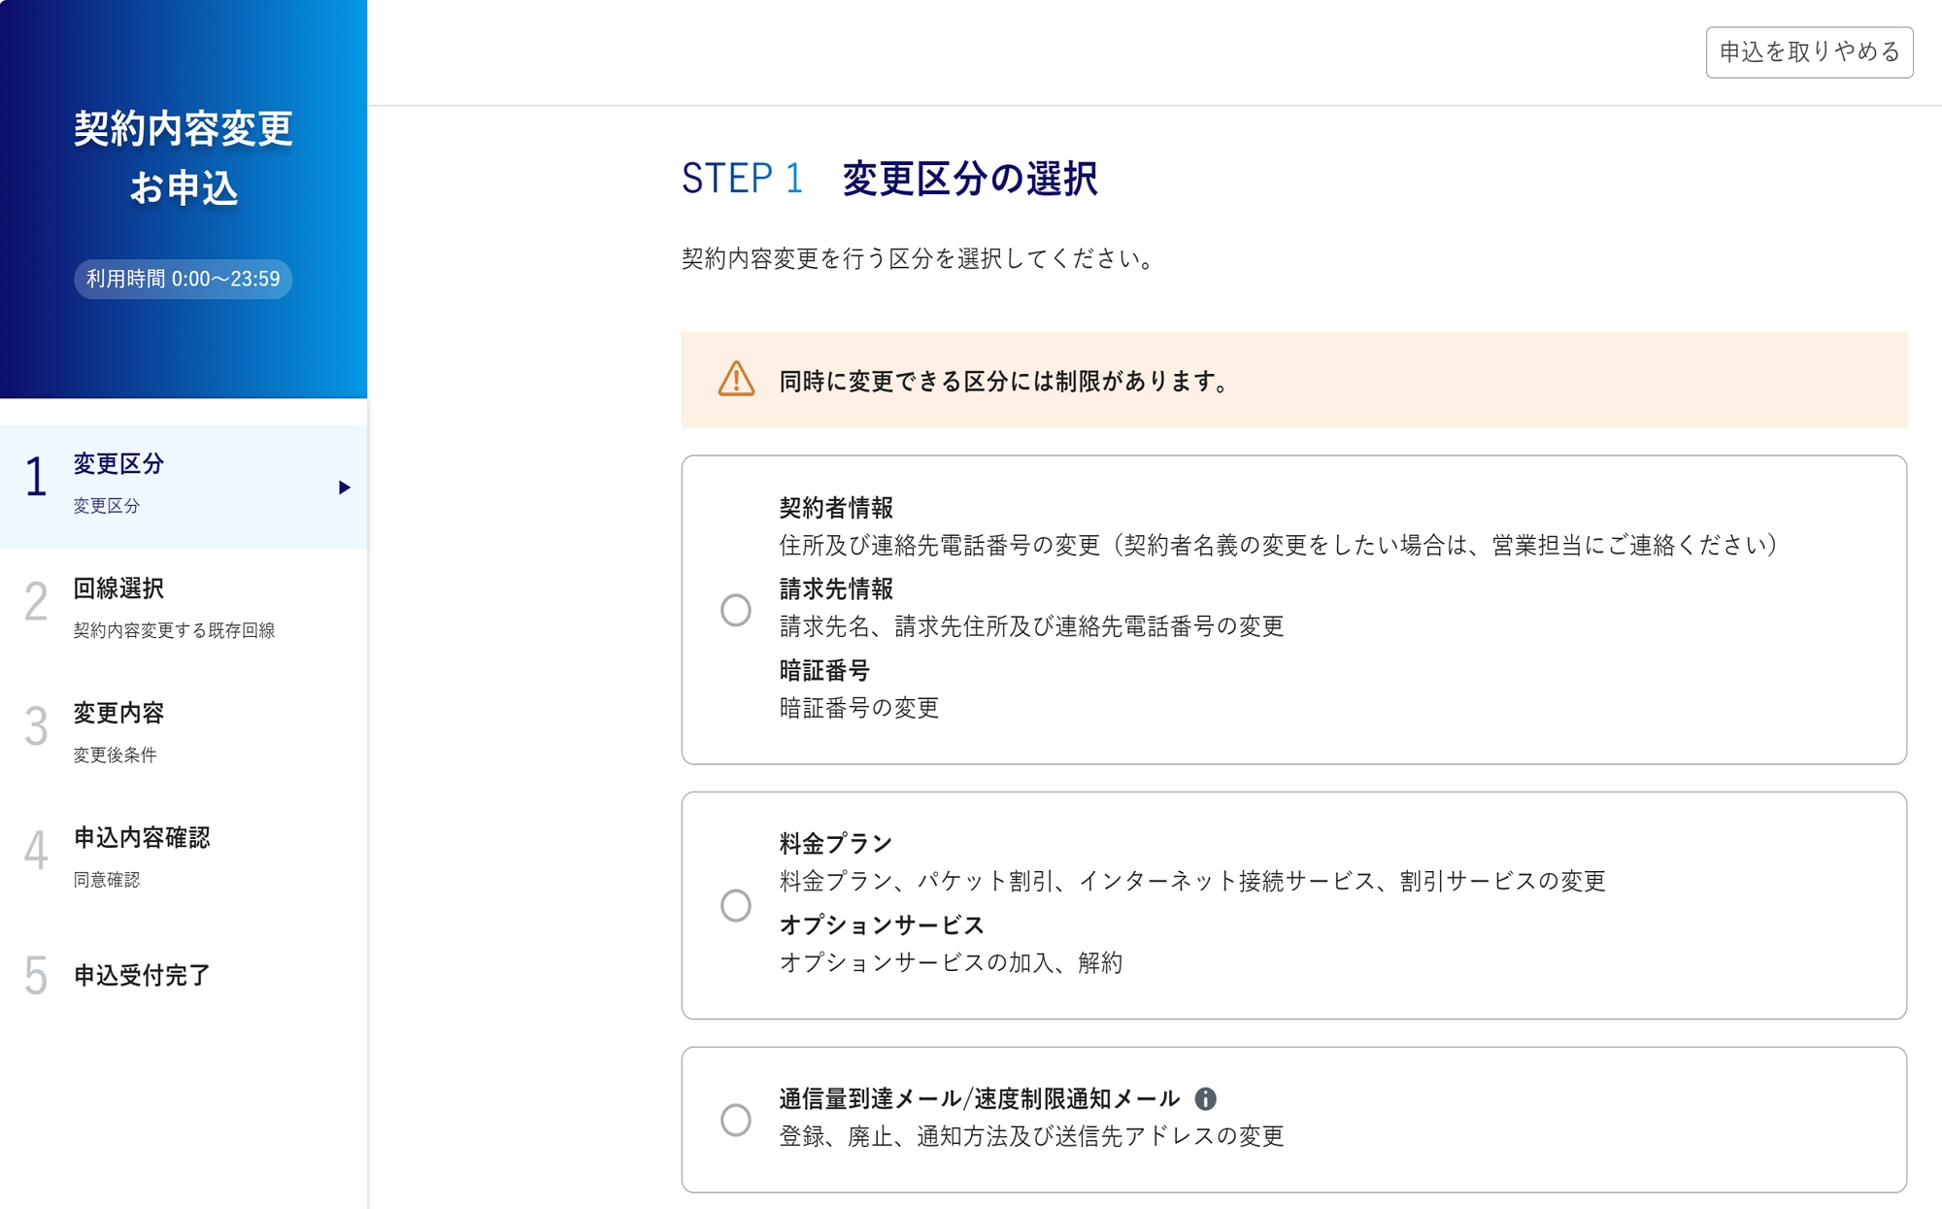
Task: Go to step 2 回線選択 in sidebar
Action: pyautogui.click(x=118, y=588)
